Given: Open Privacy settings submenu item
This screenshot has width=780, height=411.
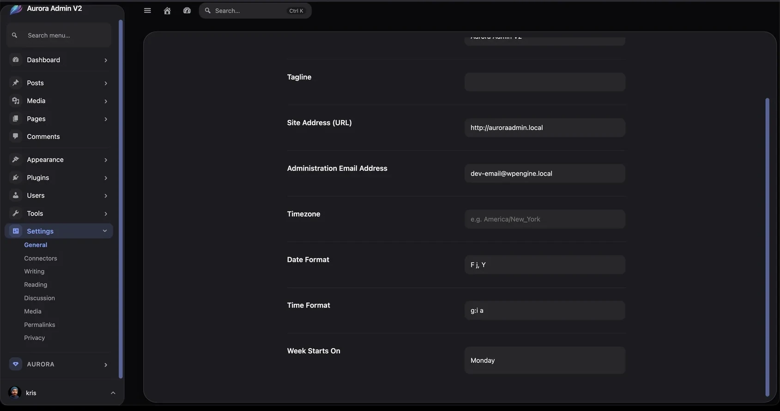Looking at the screenshot, I should click(x=35, y=338).
